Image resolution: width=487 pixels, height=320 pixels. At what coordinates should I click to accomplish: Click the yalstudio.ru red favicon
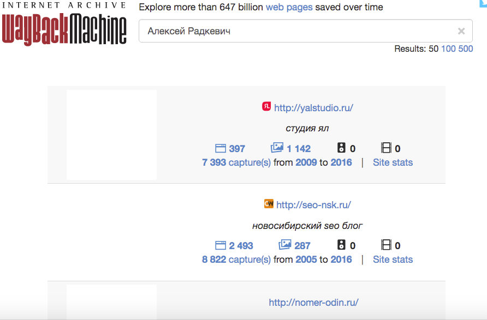266,106
